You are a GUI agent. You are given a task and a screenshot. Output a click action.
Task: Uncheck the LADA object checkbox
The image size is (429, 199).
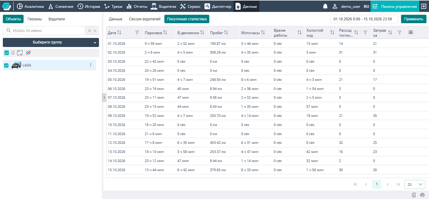6,65
